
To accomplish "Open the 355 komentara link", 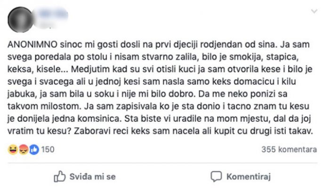I will click(x=289, y=149).
